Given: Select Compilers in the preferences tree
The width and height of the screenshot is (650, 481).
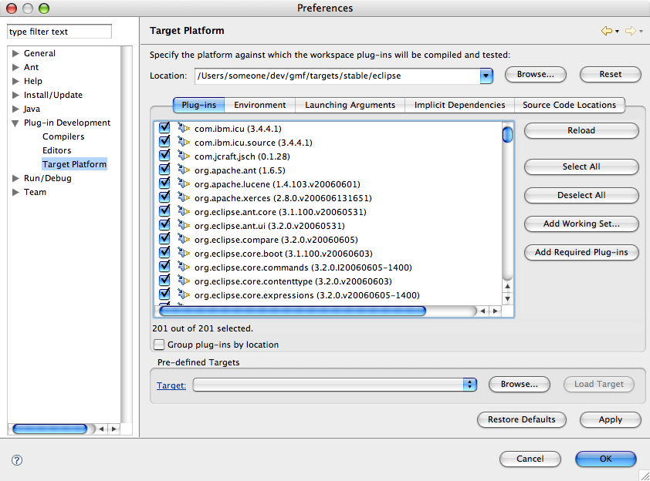Looking at the screenshot, I should pyautogui.click(x=63, y=136).
